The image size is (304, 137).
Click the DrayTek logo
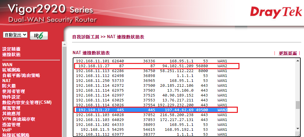click(x=276, y=12)
